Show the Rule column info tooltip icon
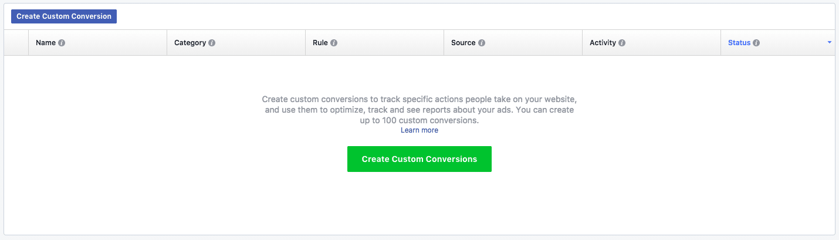This screenshot has width=839, height=240. [334, 43]
